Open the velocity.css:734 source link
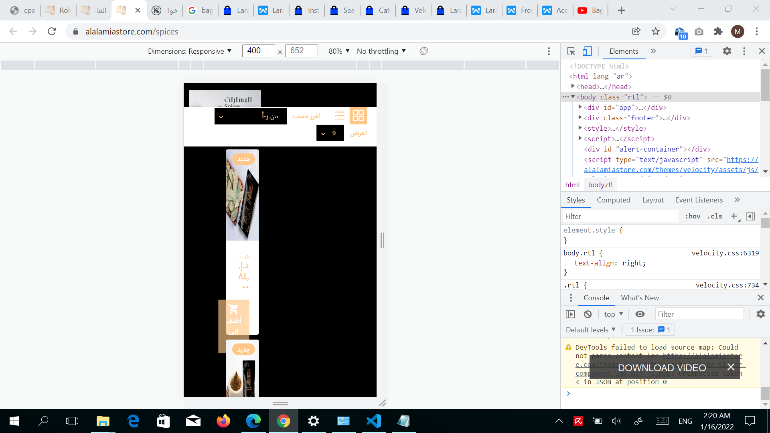Viewport: 770px width, 433px height. click(x=727, y=285)
